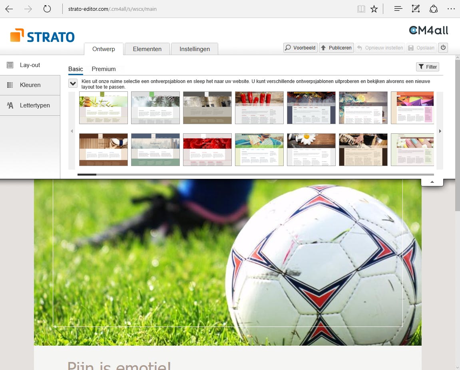The image size is (460, 370).
Task: Collapse the design panel using the chevron
Action: point(432,181)
